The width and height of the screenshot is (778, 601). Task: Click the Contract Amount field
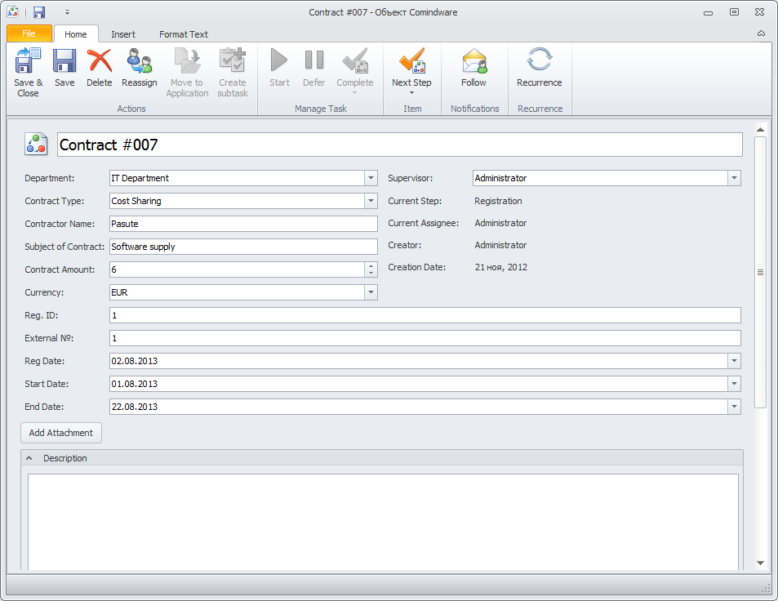click(238, 269)
